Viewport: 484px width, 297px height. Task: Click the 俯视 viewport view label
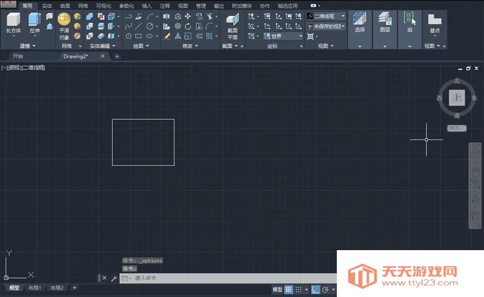[x=15, y=68]
